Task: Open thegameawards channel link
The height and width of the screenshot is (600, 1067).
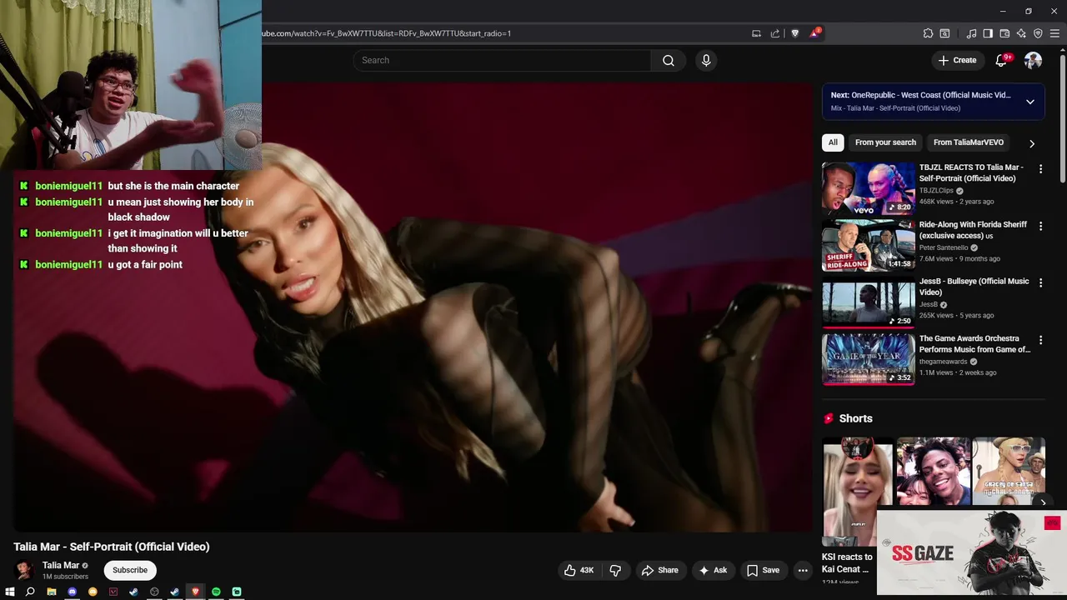Action: coord(943,362)
